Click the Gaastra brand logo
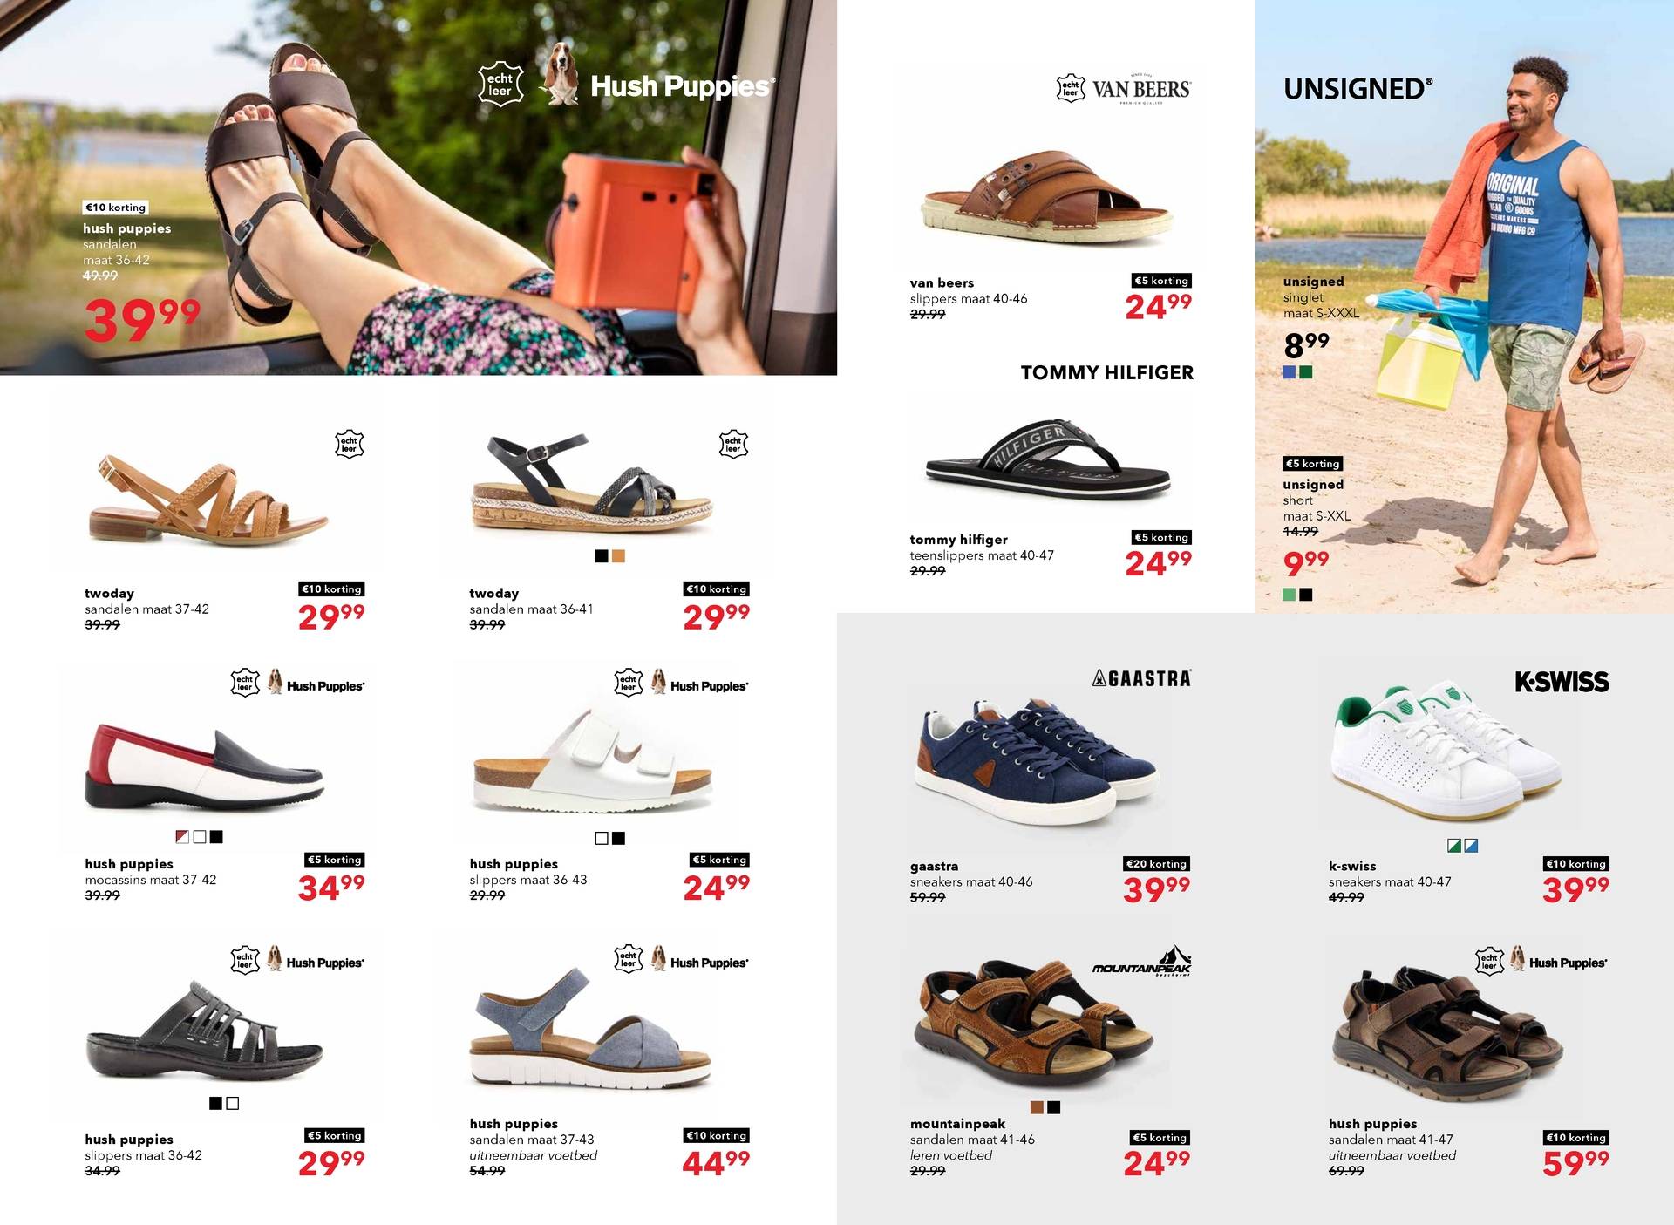1674x1225 pixels. pos(1141,678)
